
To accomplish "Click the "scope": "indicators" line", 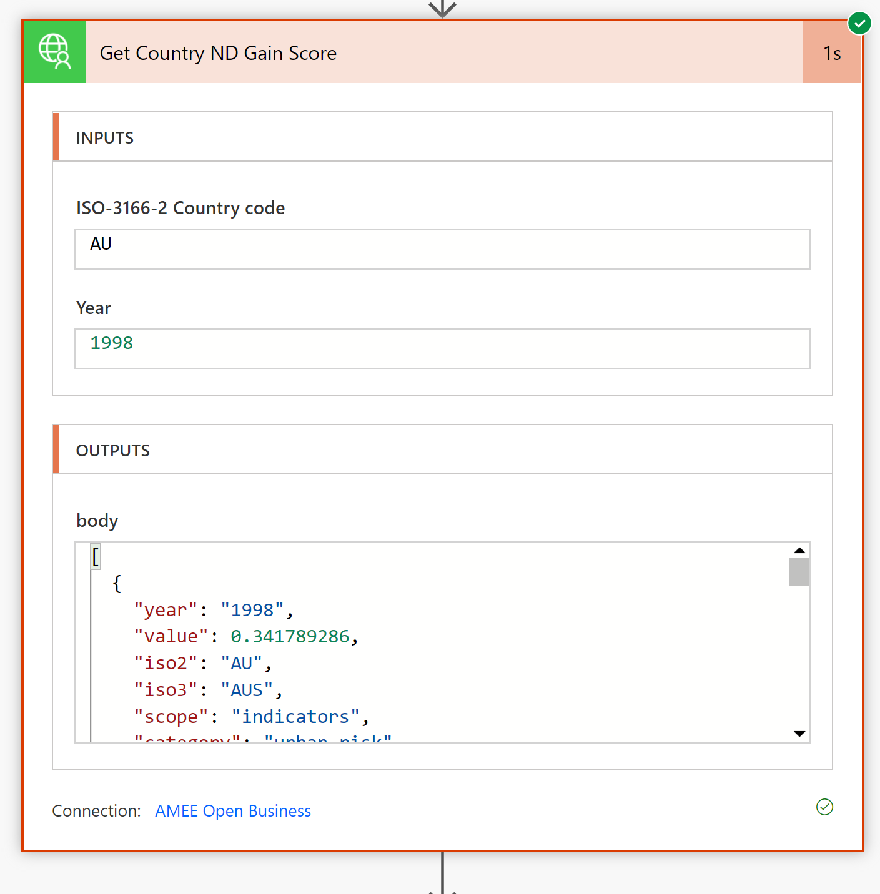I will tap(252, 717).
